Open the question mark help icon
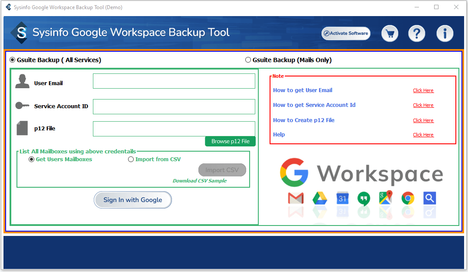 (x=417, y=33)
